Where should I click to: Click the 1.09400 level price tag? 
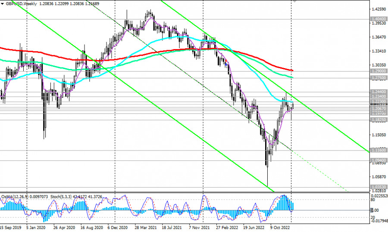point(379,160)
